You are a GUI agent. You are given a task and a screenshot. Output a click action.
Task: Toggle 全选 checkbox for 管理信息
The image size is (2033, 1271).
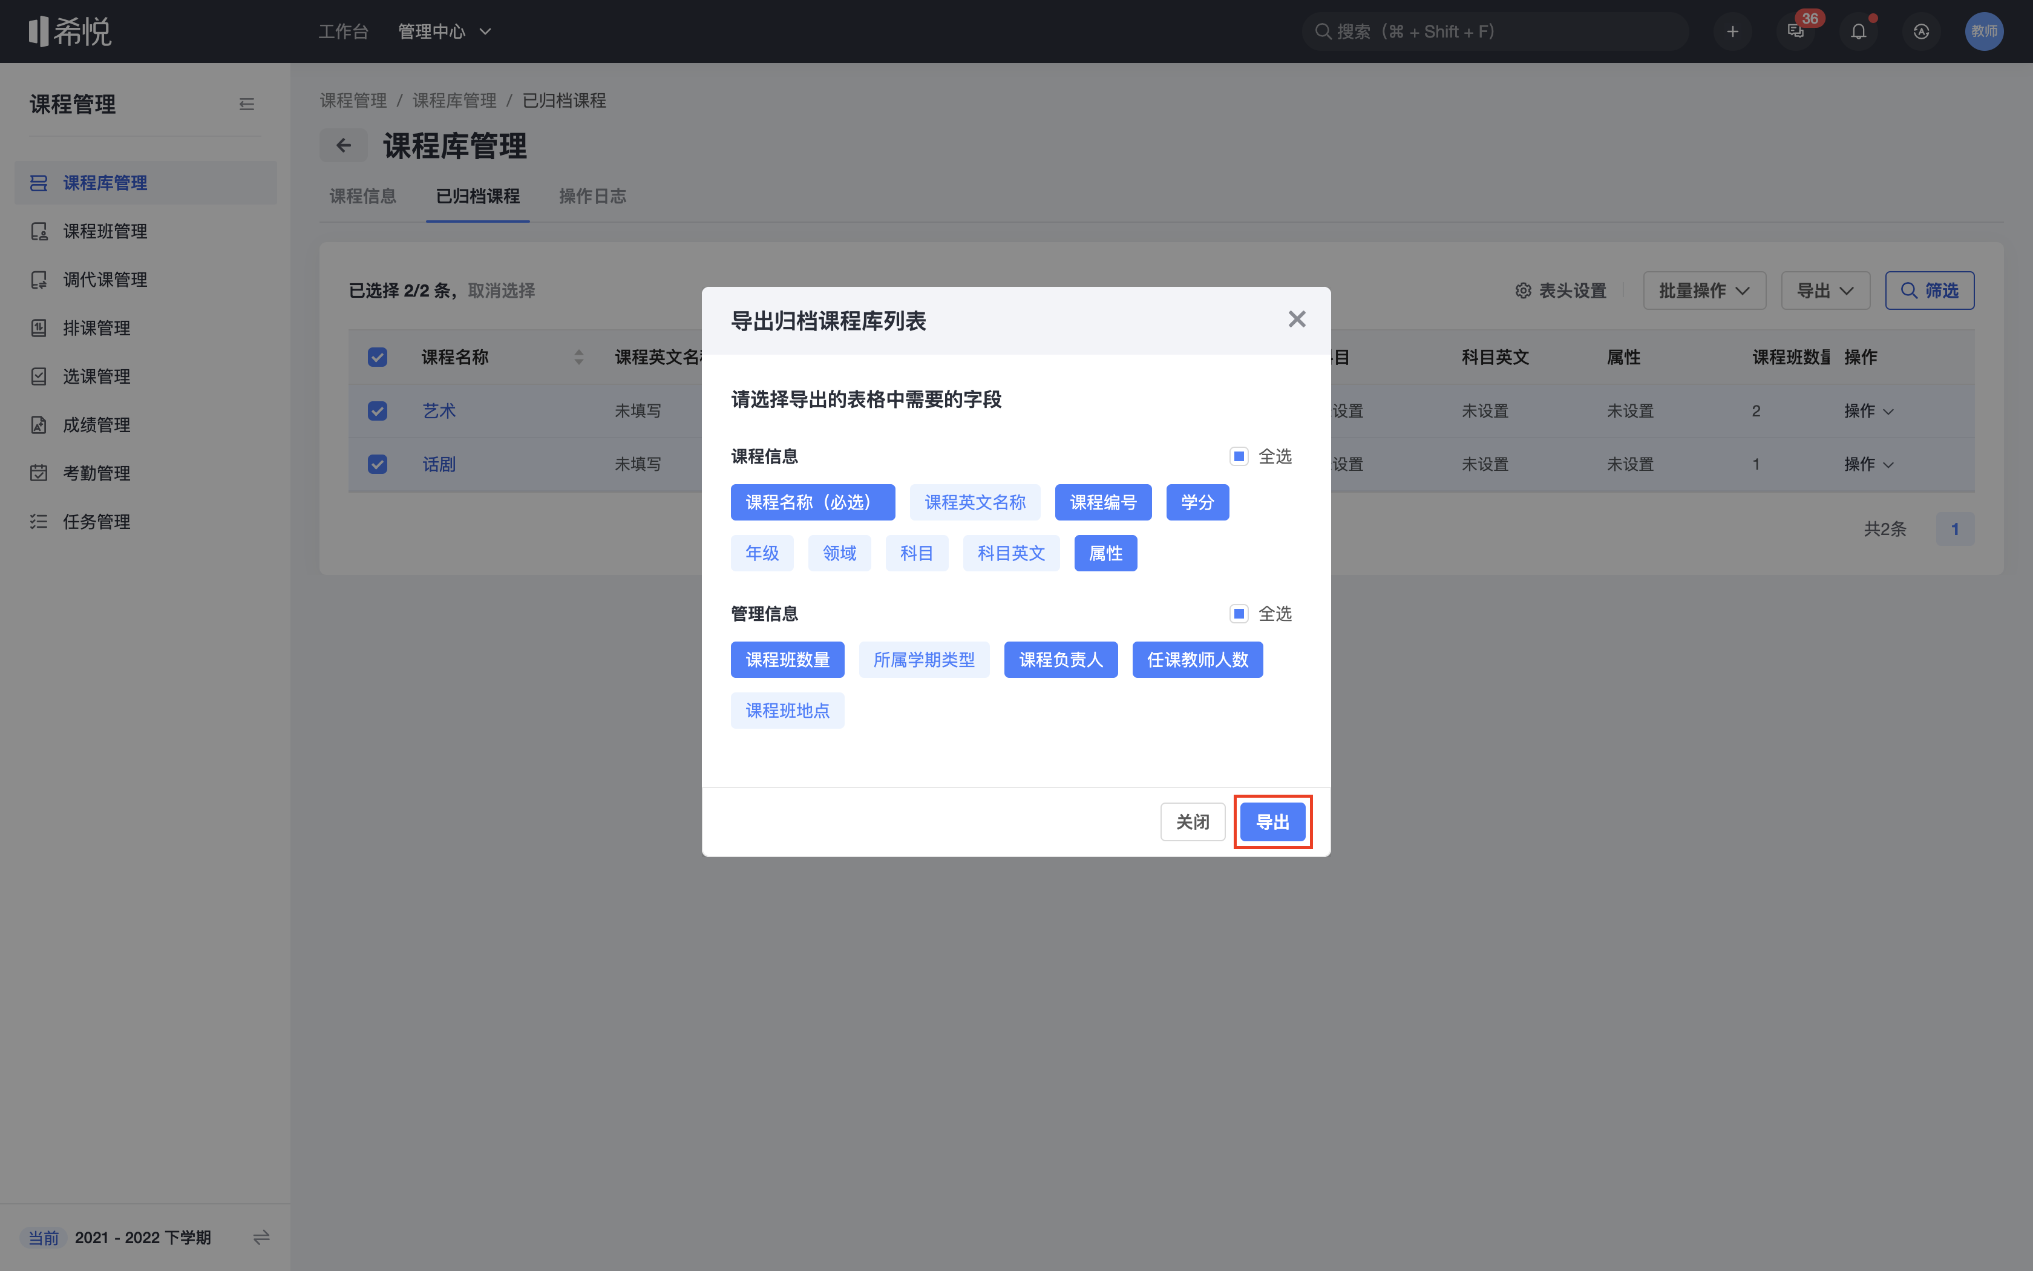pyautogui.click(x=1239, y=614)
